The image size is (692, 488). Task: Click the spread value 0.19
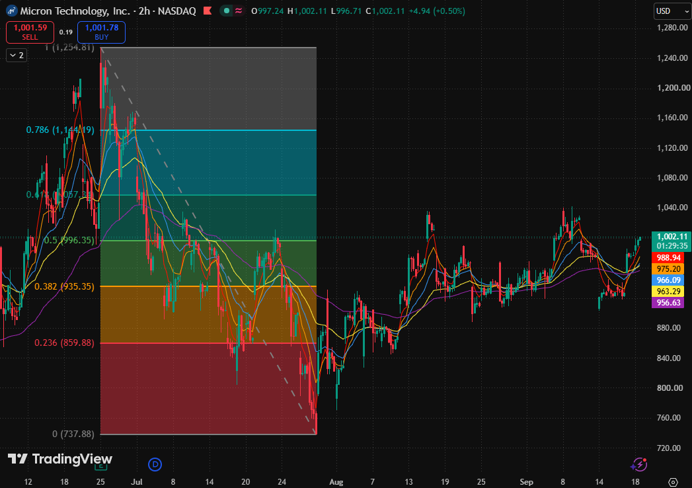click(65, 32)
